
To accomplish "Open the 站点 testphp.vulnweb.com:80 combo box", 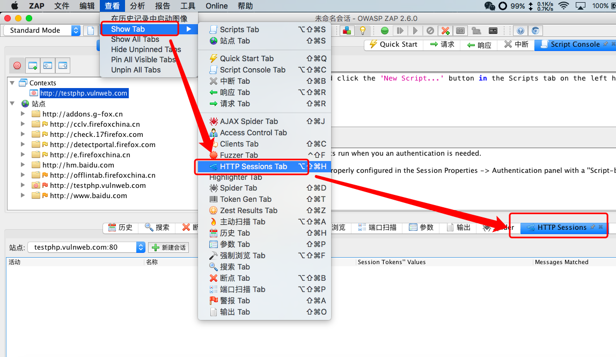I will click(86, 247).
